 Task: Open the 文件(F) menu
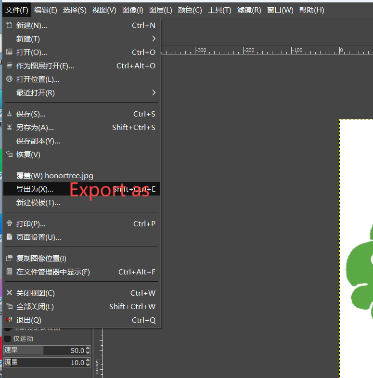tap(17, 10)
